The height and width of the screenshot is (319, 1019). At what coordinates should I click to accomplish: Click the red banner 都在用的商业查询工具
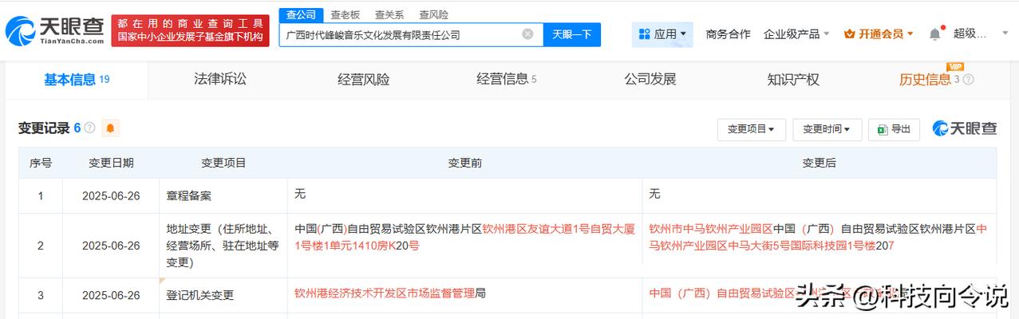[191, 30]
